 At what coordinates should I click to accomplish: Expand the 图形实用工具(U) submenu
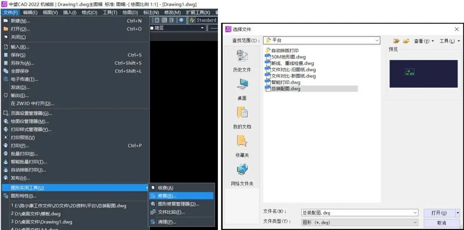76,188
